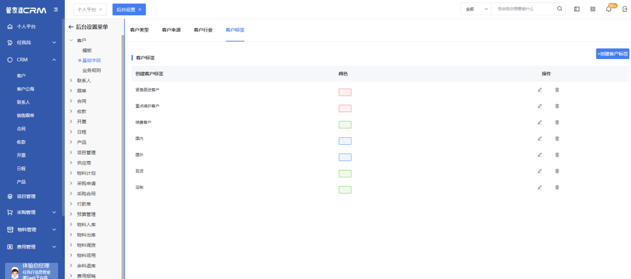Open the 全部 search scope dropdown
The height and width of the screenshot is (279, 631).
pos(474,9)
